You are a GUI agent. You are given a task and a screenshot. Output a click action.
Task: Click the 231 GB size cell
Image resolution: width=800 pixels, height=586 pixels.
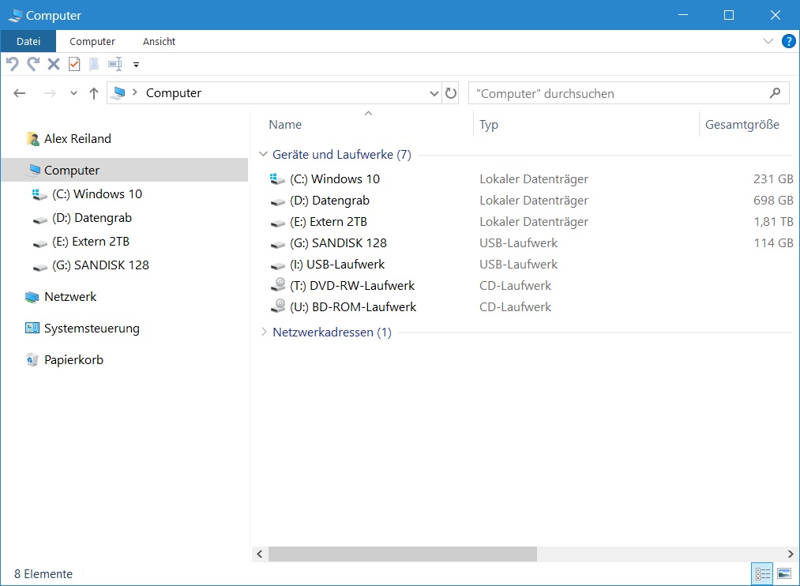773,179
